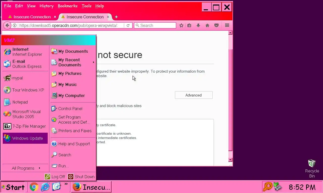The image size is (323, 193).
Task: Close the active Insecure Connection tab
Action: tap(108, 17)
